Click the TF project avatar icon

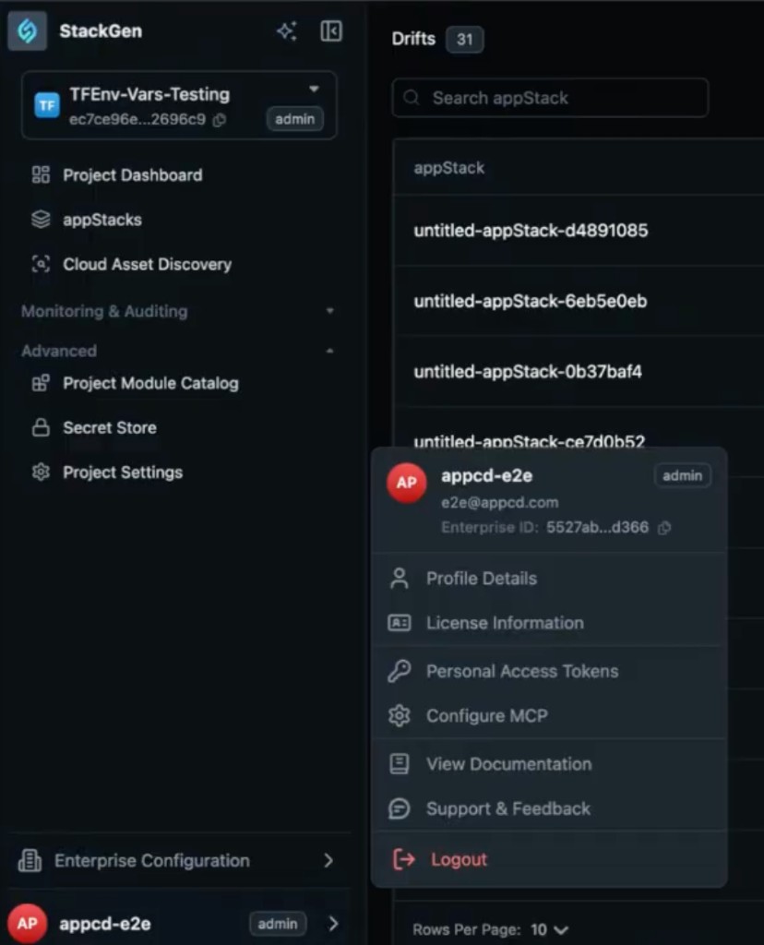coord(46,105)
